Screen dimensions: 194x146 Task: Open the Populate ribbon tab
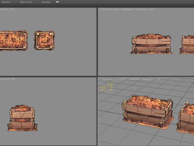46,2
